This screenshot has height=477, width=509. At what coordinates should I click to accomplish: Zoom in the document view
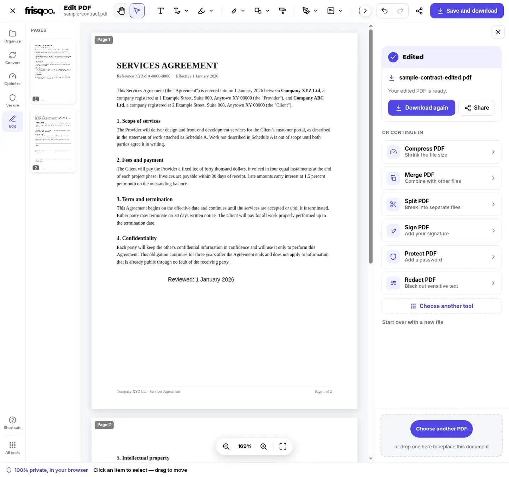tap(264, 447)
